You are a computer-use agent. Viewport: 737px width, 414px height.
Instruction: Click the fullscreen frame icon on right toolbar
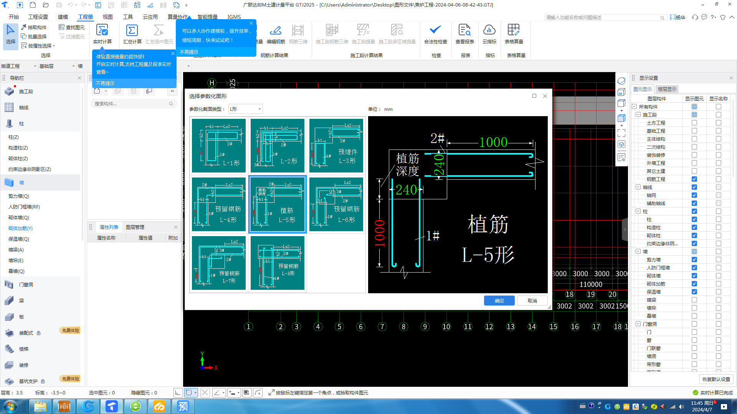pos(621,133)
